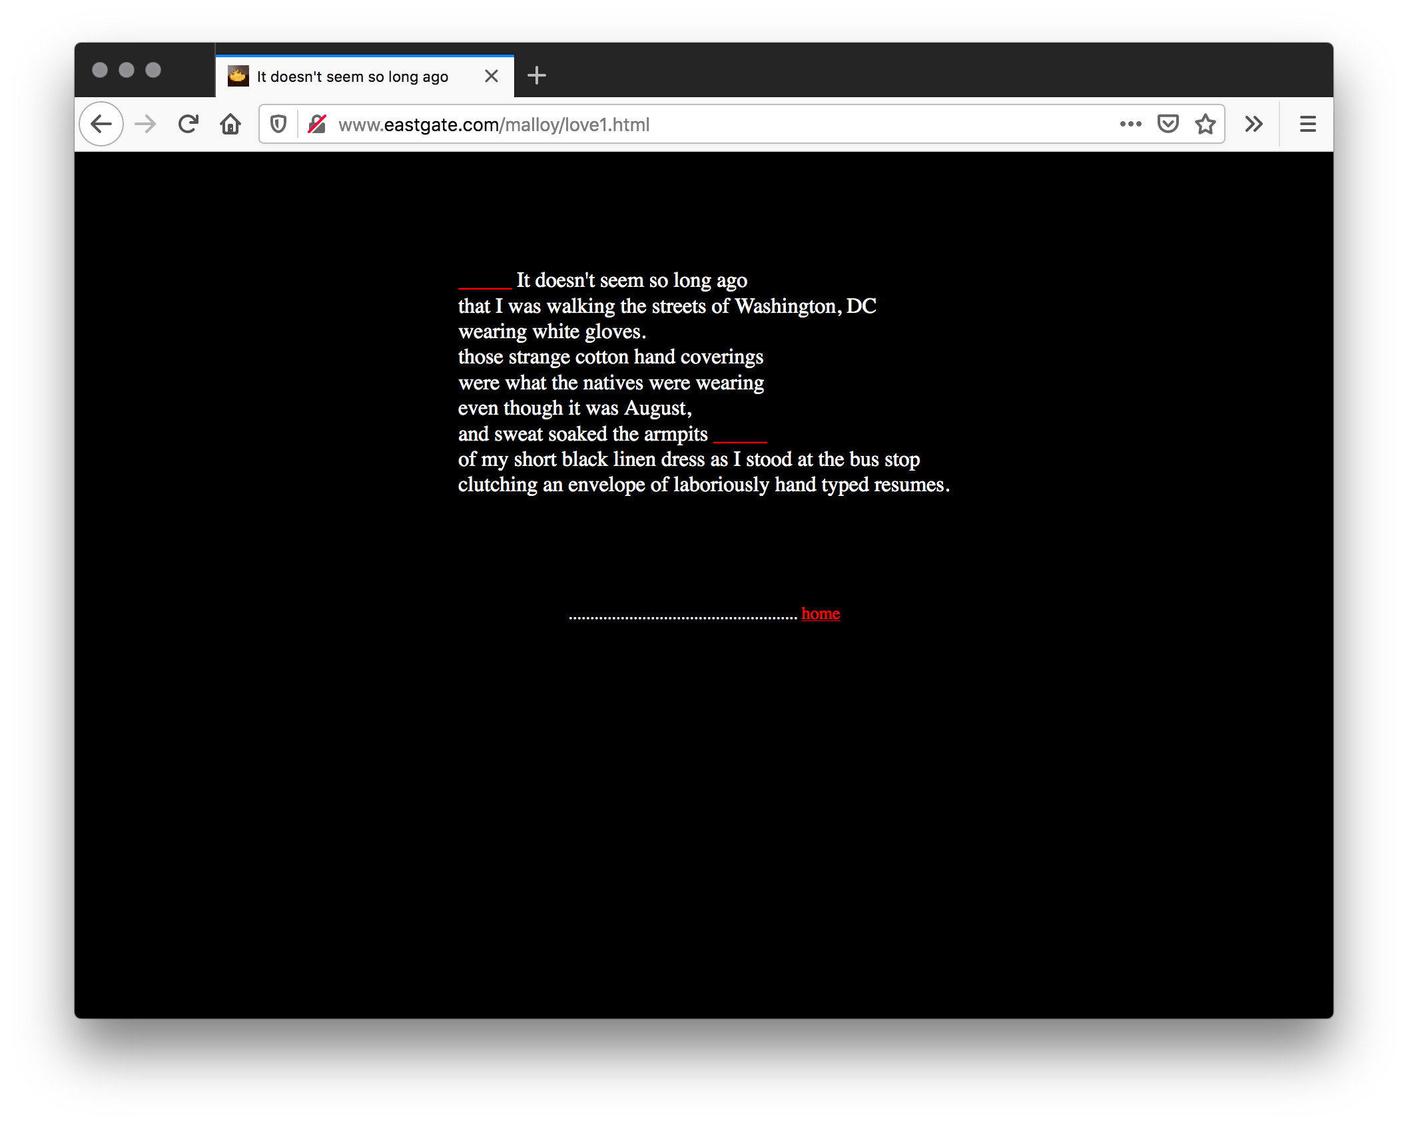Screen dimensions: 1408x1125
Task: Save page to Pocket
Action: (x=1168, y=124)
